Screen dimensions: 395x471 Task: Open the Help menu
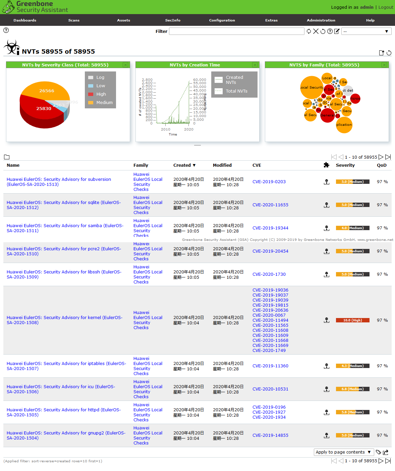[370, 20]
